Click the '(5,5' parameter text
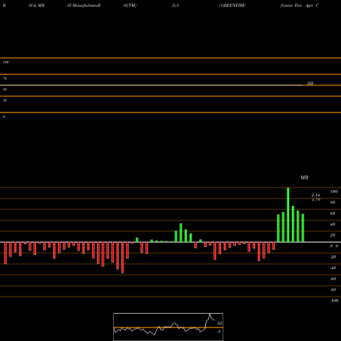Screen dimensions: 341x341 tap(175, 5)
